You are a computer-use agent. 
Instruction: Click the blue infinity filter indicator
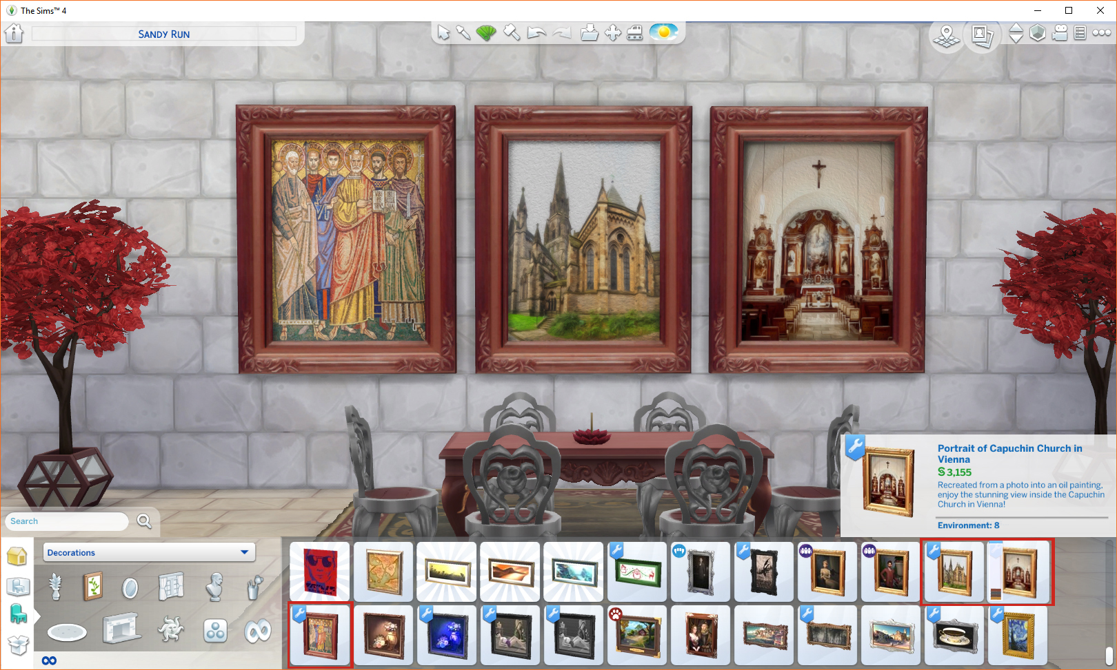49,660
